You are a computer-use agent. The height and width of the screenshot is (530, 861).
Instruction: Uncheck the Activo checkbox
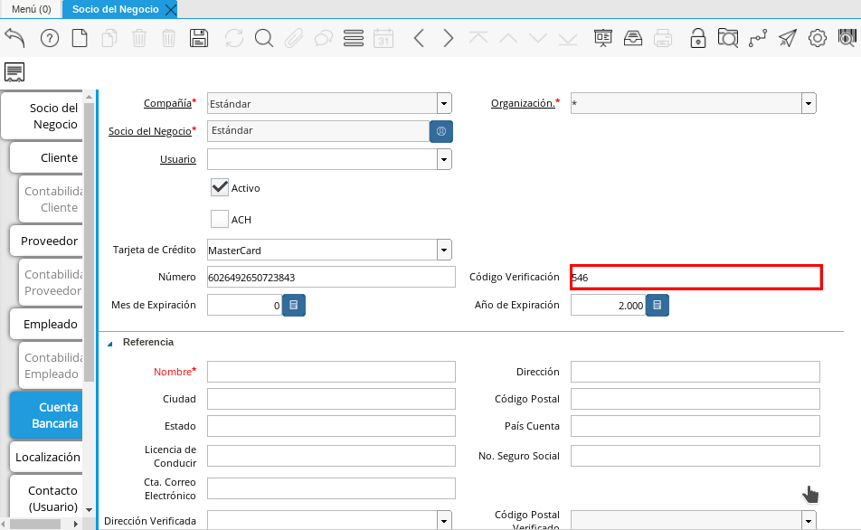(220, 187)
